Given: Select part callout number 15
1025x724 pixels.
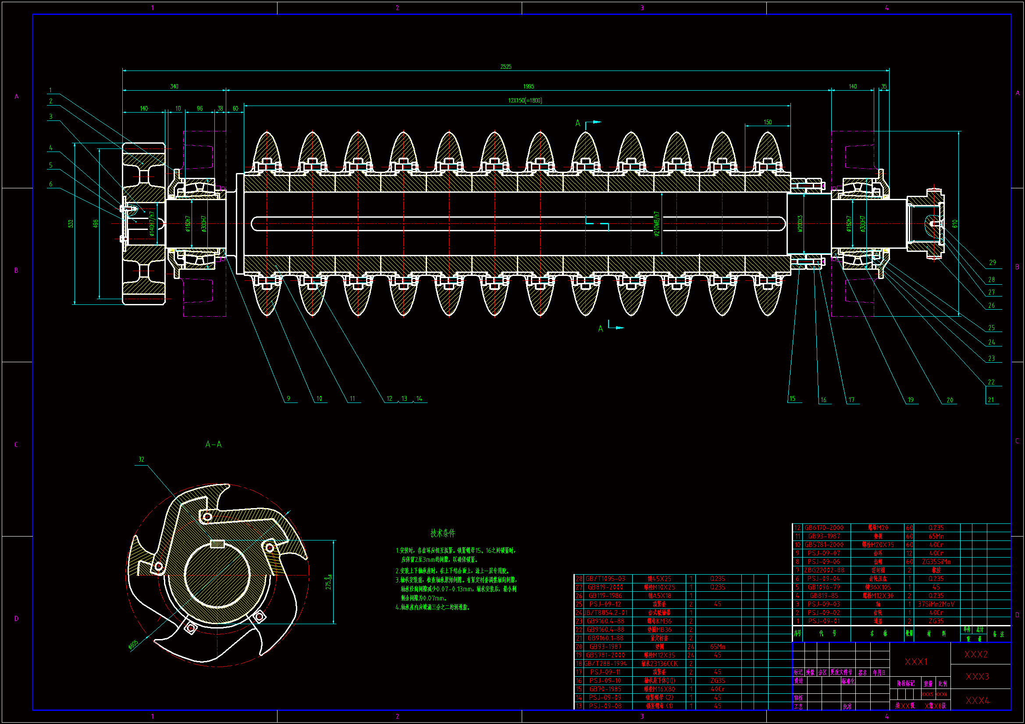Looking at the screenshot, I should click(792, 399).
